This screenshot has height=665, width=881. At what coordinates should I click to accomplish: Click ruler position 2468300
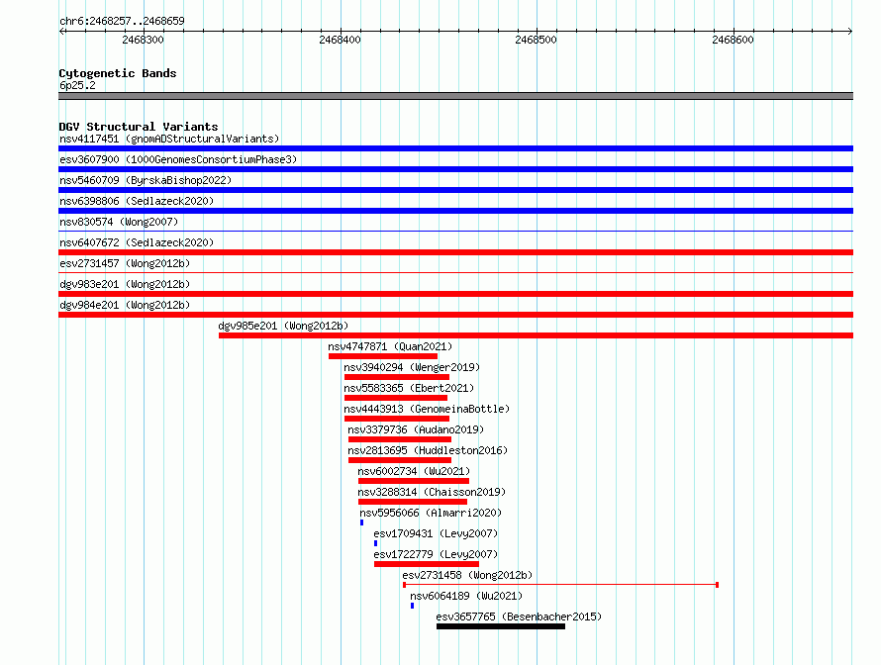click(143, 40)
